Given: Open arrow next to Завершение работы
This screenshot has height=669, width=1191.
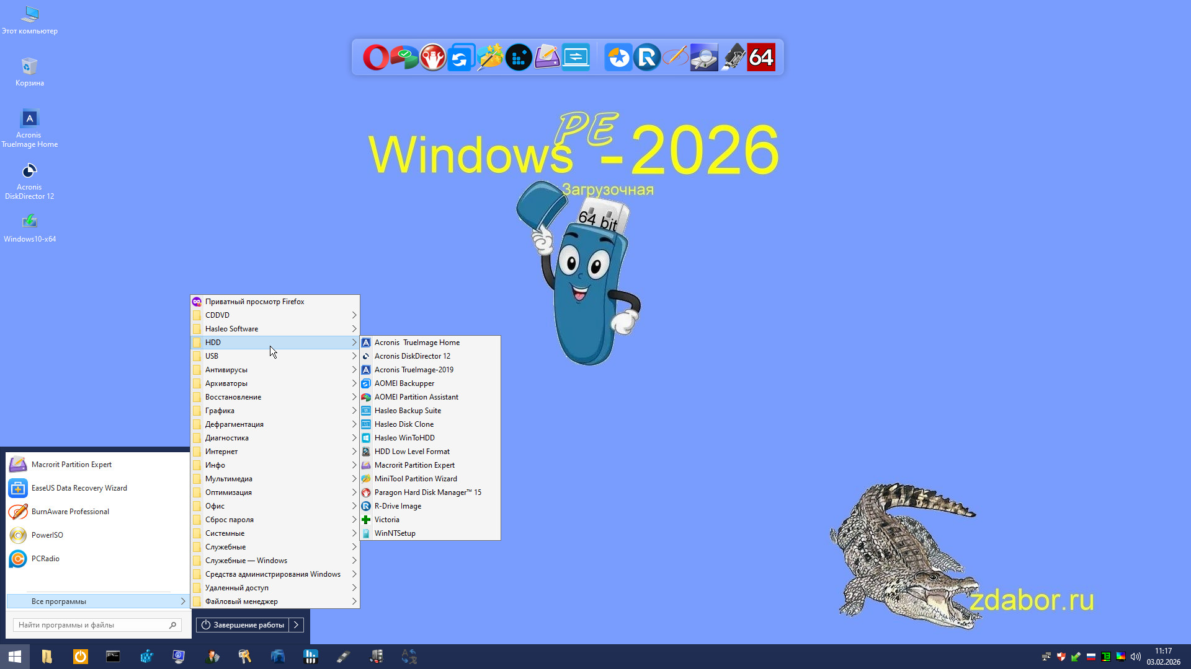Looking at the screenshot, I should click(297, 625).
